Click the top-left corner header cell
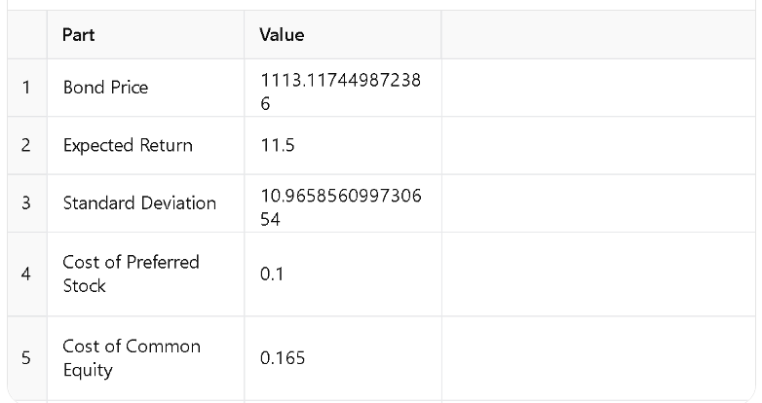This screenshot has width=762, height=403. 26,35
